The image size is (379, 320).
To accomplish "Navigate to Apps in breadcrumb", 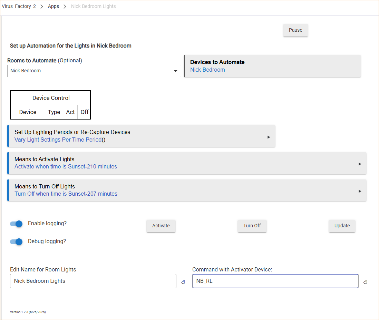I will pos(54,6).
